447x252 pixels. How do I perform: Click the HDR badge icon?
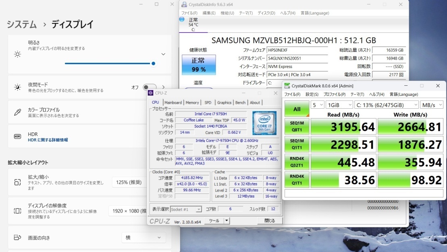click(17, 136)
